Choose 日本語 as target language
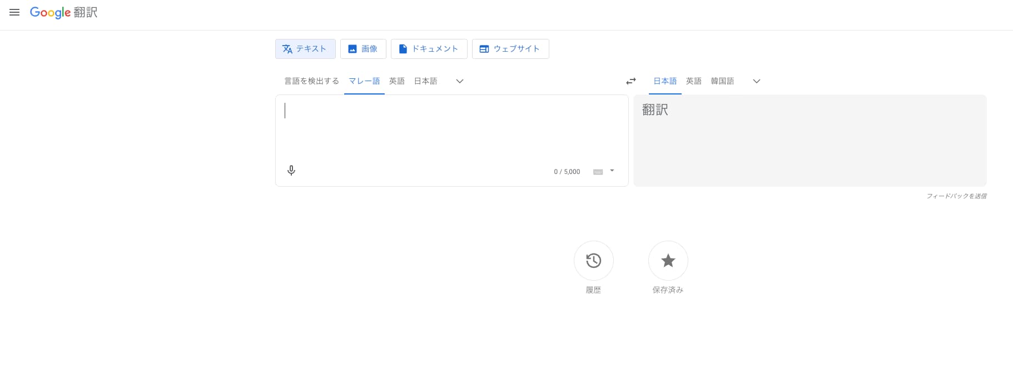Image resolution: width=1013 pixels, height=379 pixels. [665, 81]
